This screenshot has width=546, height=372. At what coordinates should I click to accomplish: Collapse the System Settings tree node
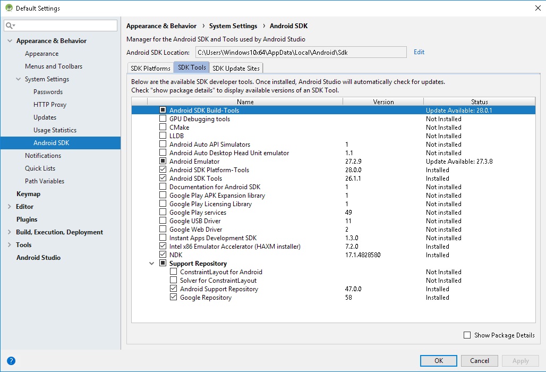point(19,79)
